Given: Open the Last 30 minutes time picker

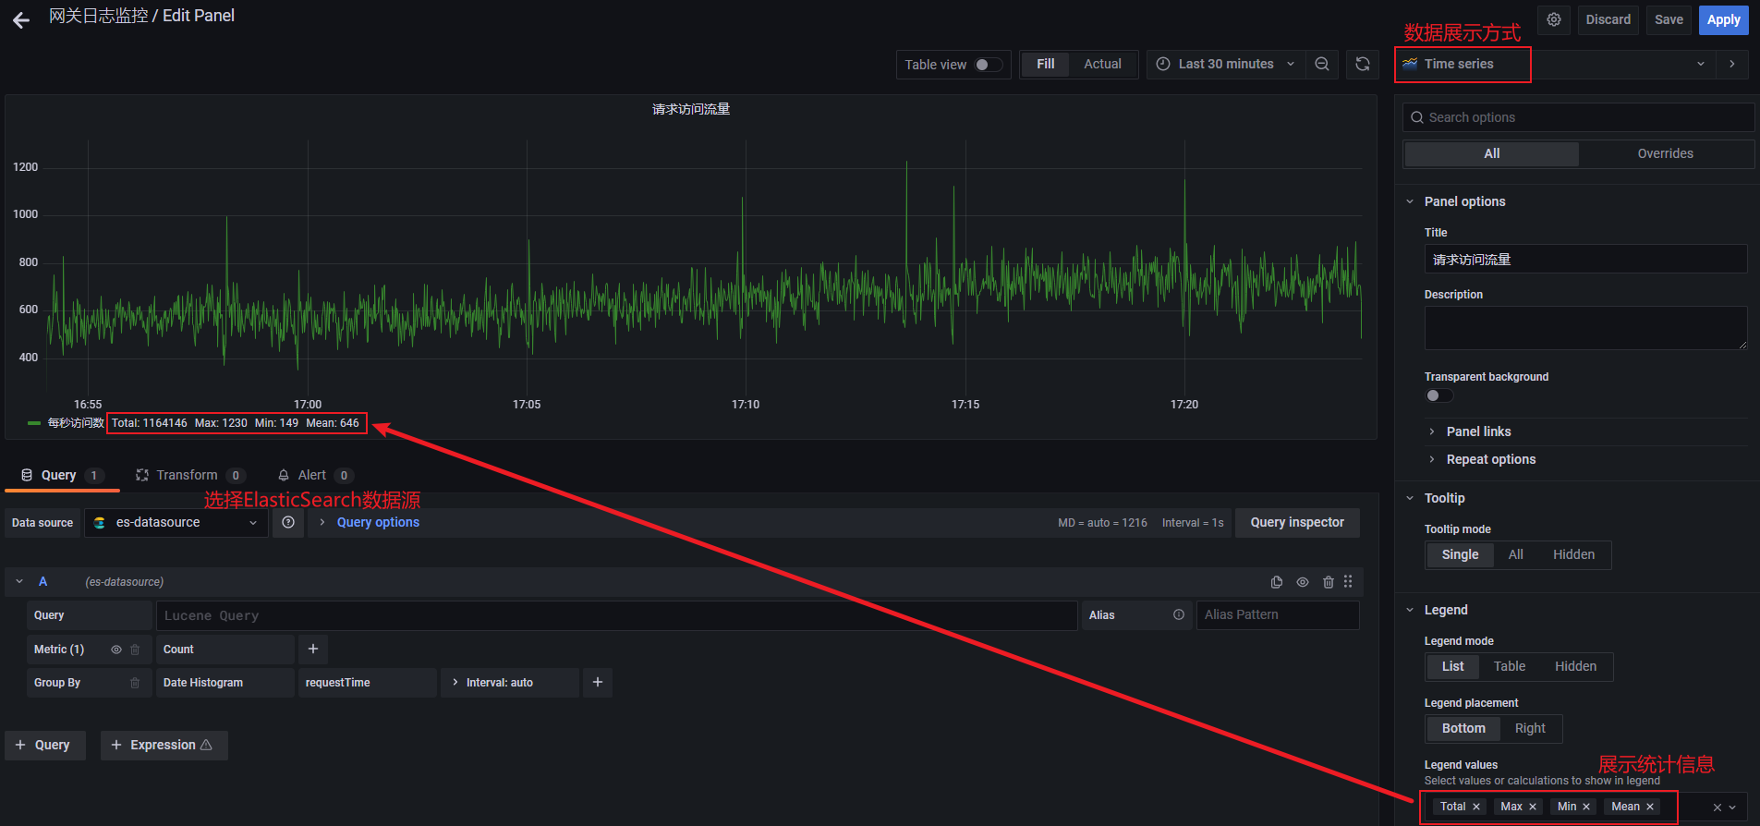Looking at the screenshot, I should (1226, 64).
